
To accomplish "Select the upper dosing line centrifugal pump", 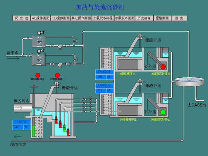I will [x=60, y=47].
